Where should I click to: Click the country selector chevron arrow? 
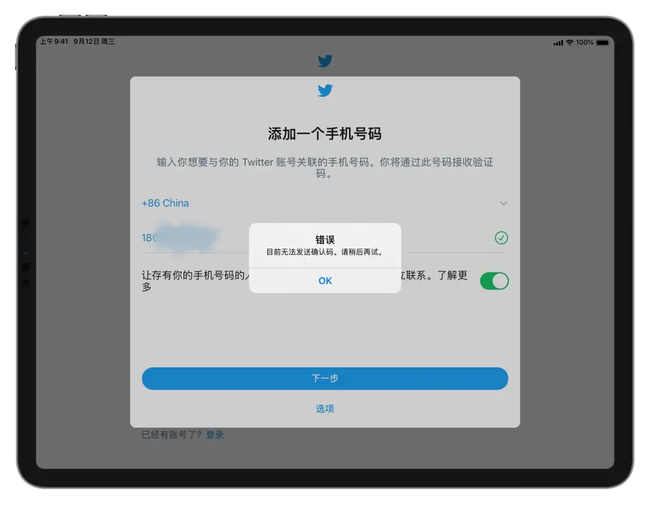[x=503, y=203]
